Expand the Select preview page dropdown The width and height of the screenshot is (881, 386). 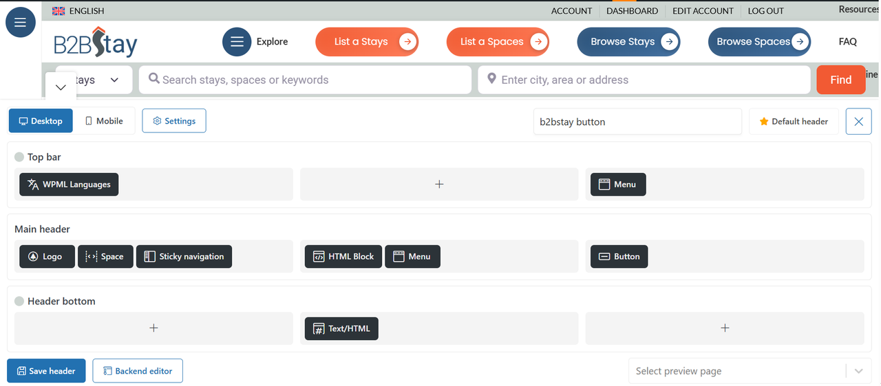(x=858, y=371)
